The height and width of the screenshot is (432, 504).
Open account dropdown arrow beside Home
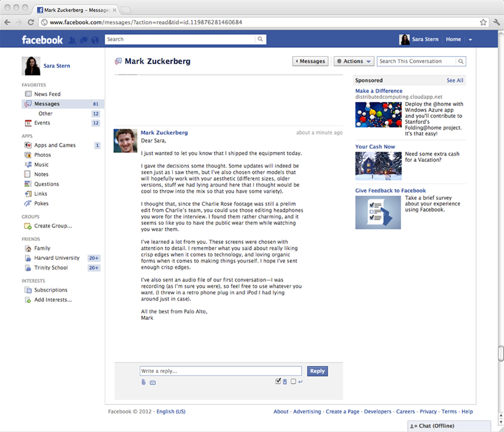pyautogui.click(x=470, y=40)
